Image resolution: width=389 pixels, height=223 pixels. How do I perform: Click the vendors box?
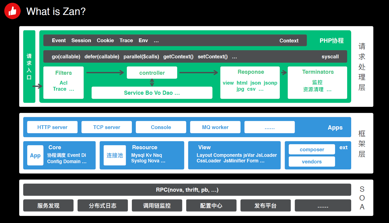click(312, 162)
